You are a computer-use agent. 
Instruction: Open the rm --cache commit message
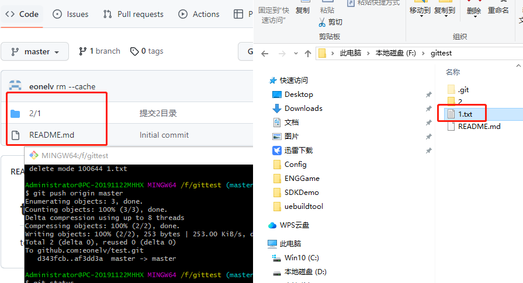(76, 86)
